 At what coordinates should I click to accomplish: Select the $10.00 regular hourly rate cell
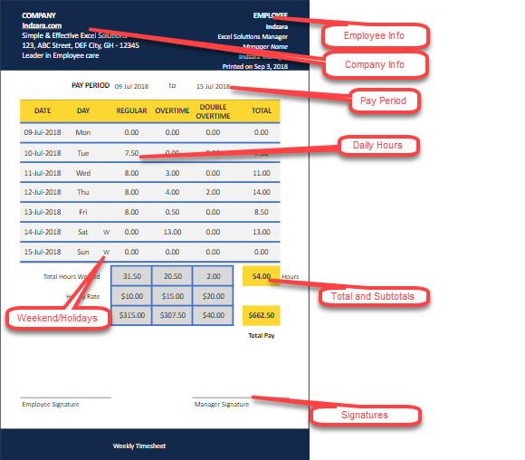point(132,296)
